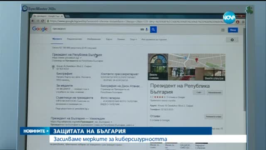The width and height of the screenshot is (266, 150).
Task: Open the Президент на България Wikipedia result
Action: point(78,118)
